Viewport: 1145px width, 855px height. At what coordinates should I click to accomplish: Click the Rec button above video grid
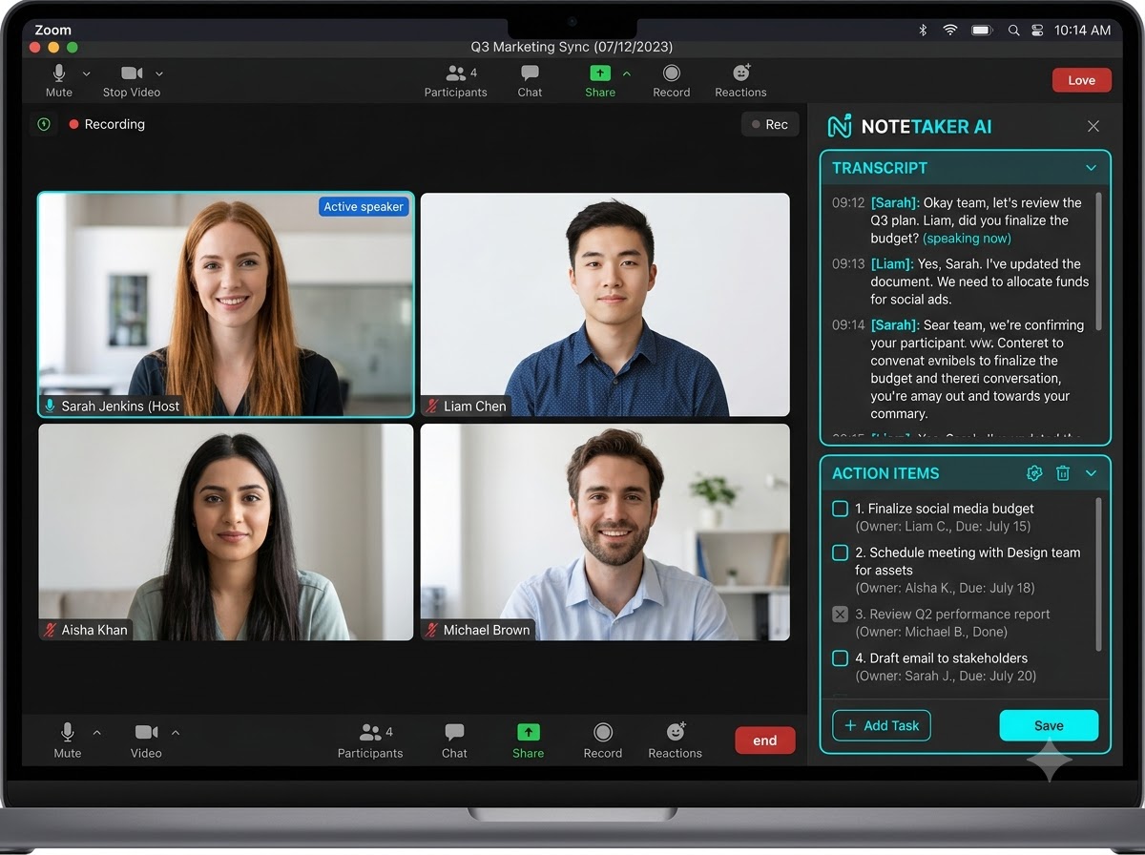coord(770,124)
